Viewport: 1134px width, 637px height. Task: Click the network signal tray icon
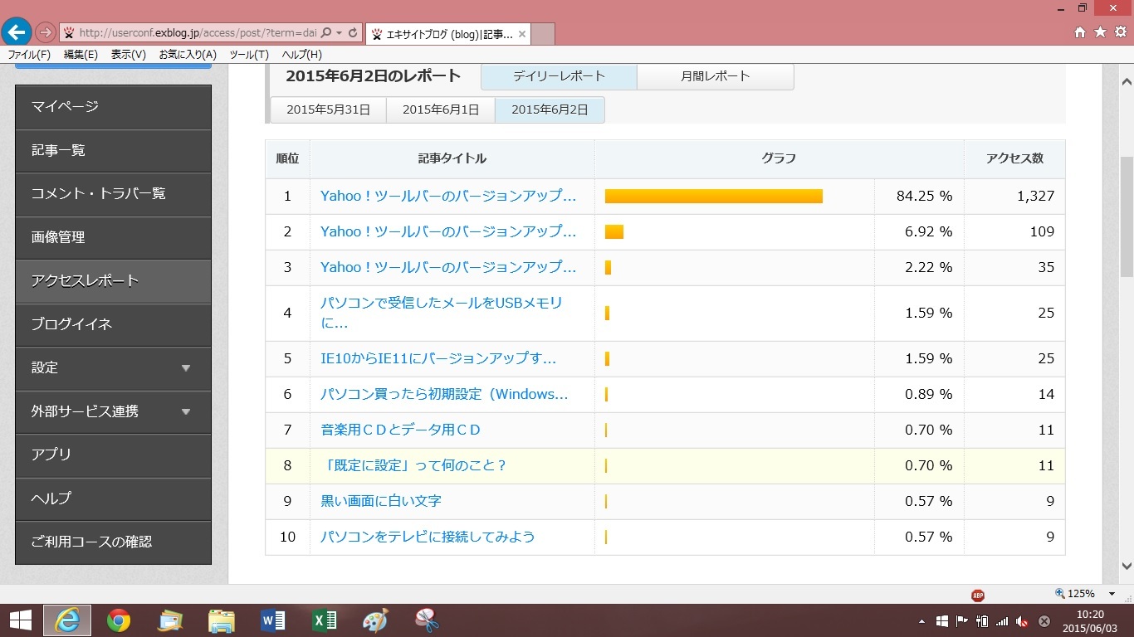(x=1002, y=620)
